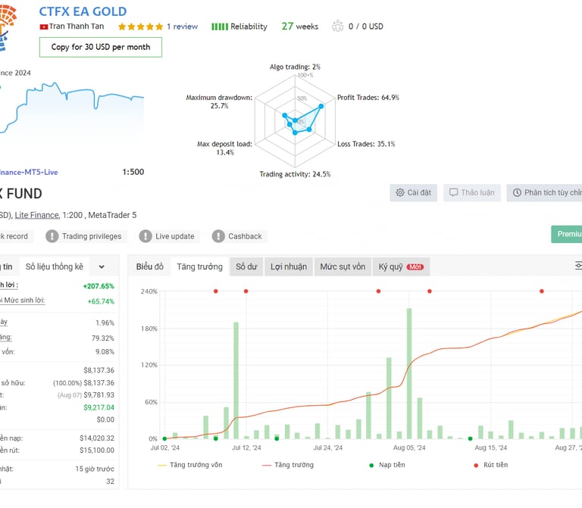Select the Tăng trưởng tab

(200, 266)
